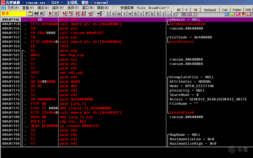Open References window with the 'r' button

tap(163, 14)
